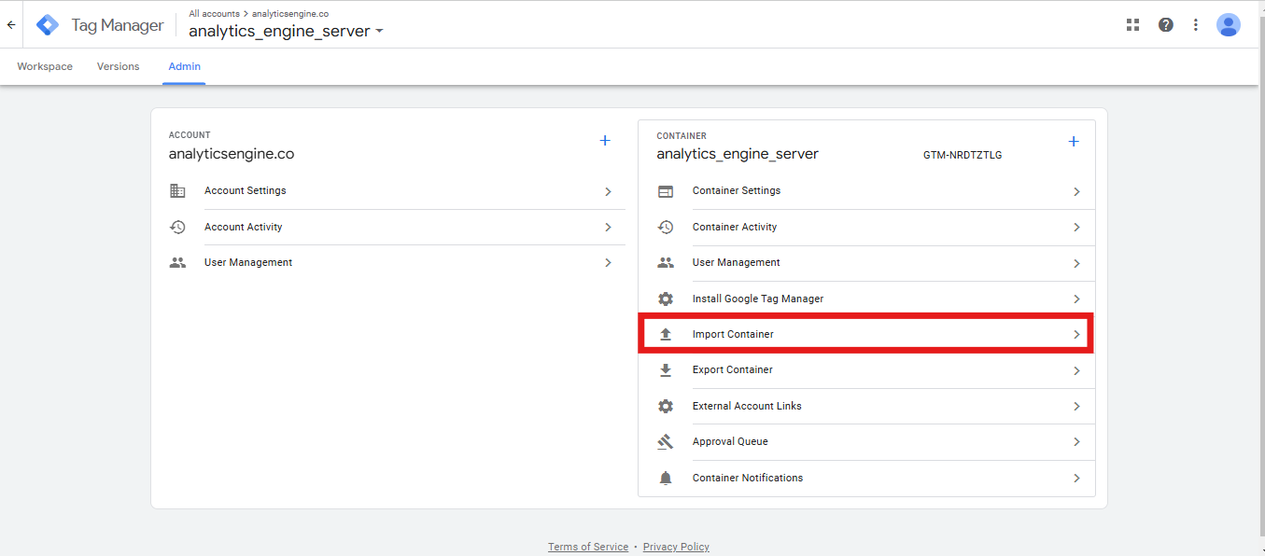The height and width of the screenshot is (556, 1265).
Task: Expand account User Management via its chevron
Action: pyautogui.click(x=608, y=263)
